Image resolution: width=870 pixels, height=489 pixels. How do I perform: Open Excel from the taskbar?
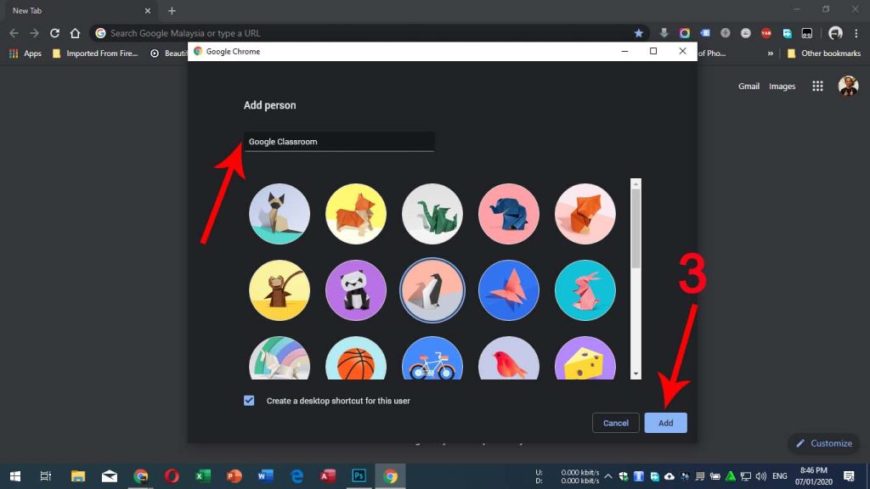click(203, 475)
